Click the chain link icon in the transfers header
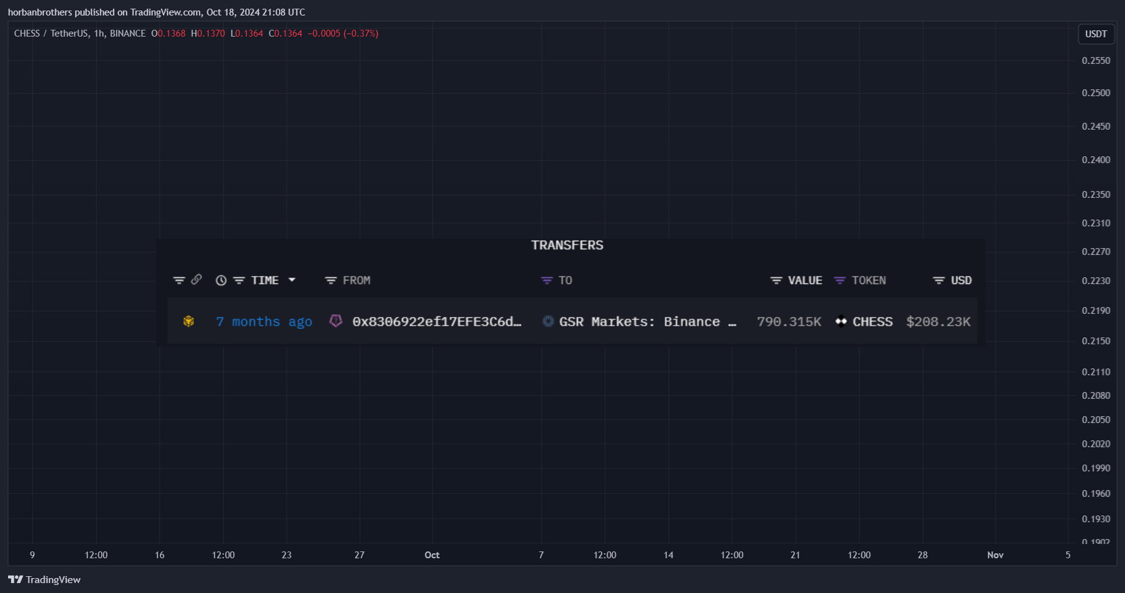The height and width of the screenshot is (593, 1125). (197, 279)
